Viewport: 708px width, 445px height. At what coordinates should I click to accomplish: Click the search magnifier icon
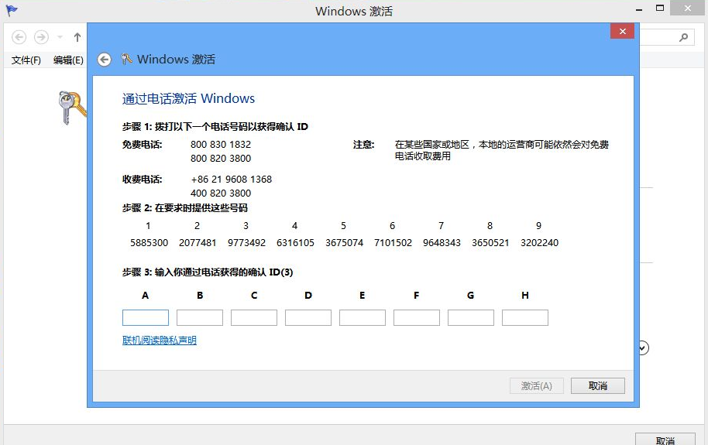(x=684, y=37)
